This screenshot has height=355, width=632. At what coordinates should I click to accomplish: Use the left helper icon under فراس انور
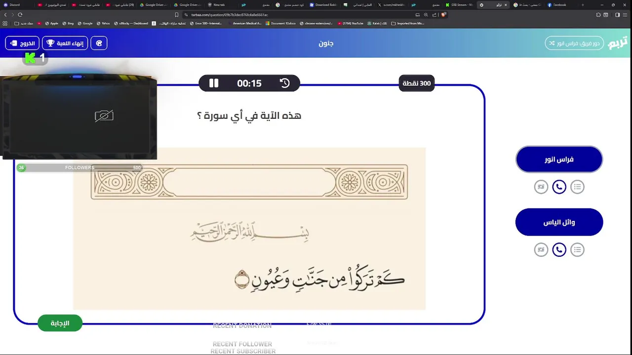click(x=541, y=187)
